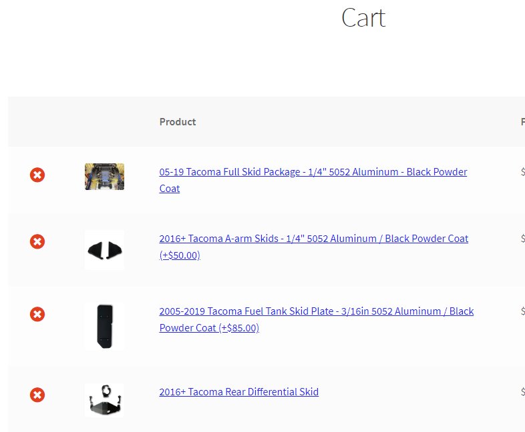Click the cut-off price in Rear Differential Skid row
Screen dimensions: 525x432
click(522, 391)
